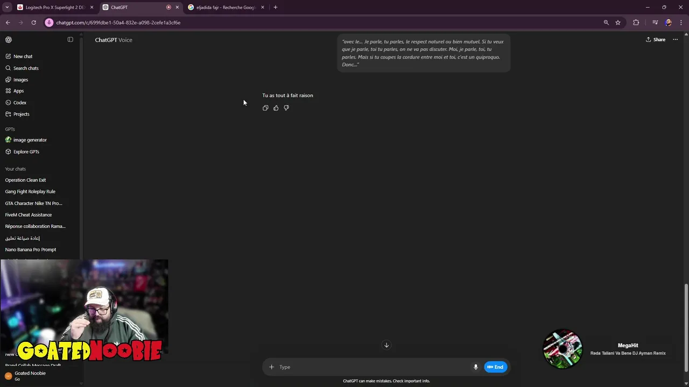The height and width of the screenshot is (387, 689).
Task: Open browser profile avatar
Action: (x=669, y=23)
